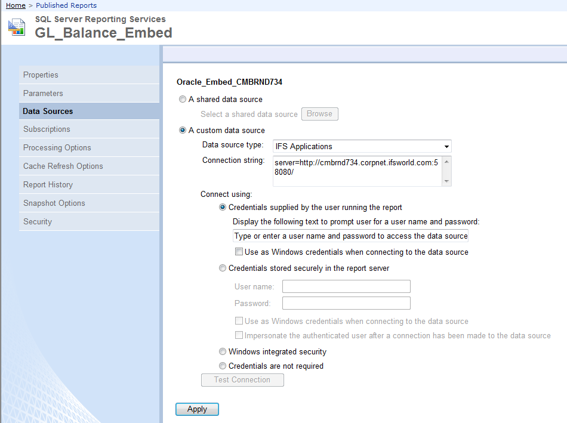This screenshot has height=423, width=567.
Task: Navigate to Home via the breadcrumb
Action: point(15,5)
